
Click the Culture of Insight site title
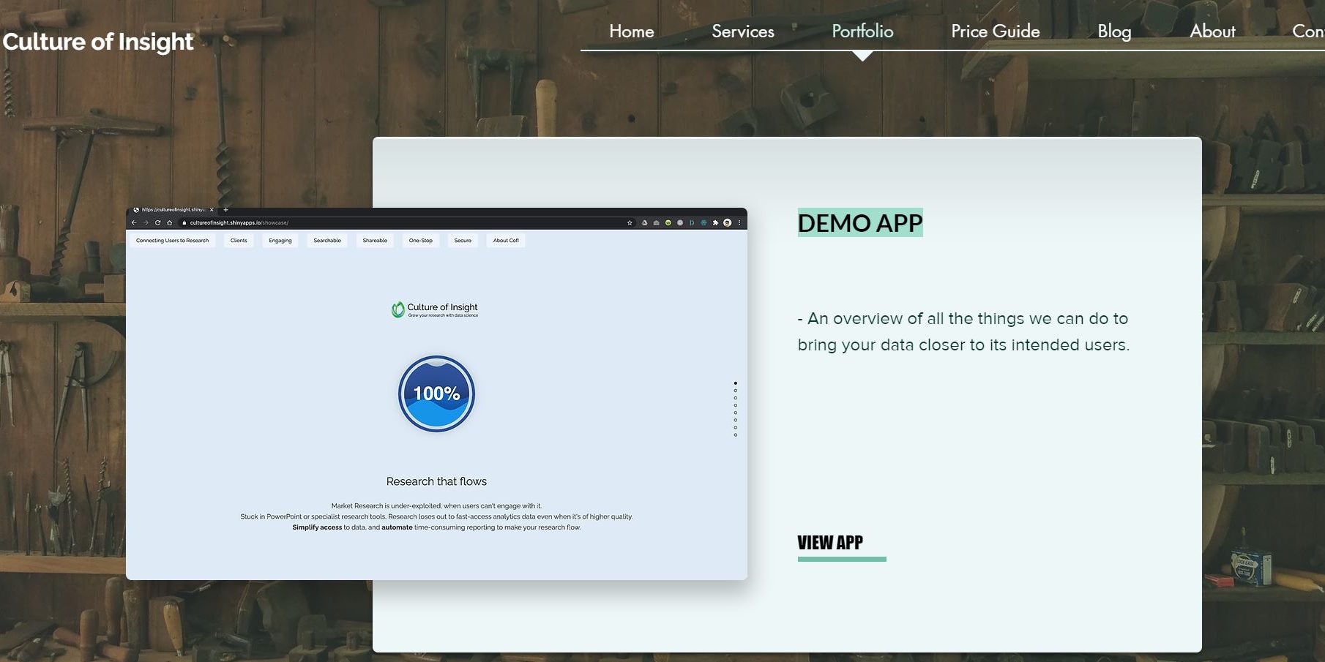pos(98,42)
